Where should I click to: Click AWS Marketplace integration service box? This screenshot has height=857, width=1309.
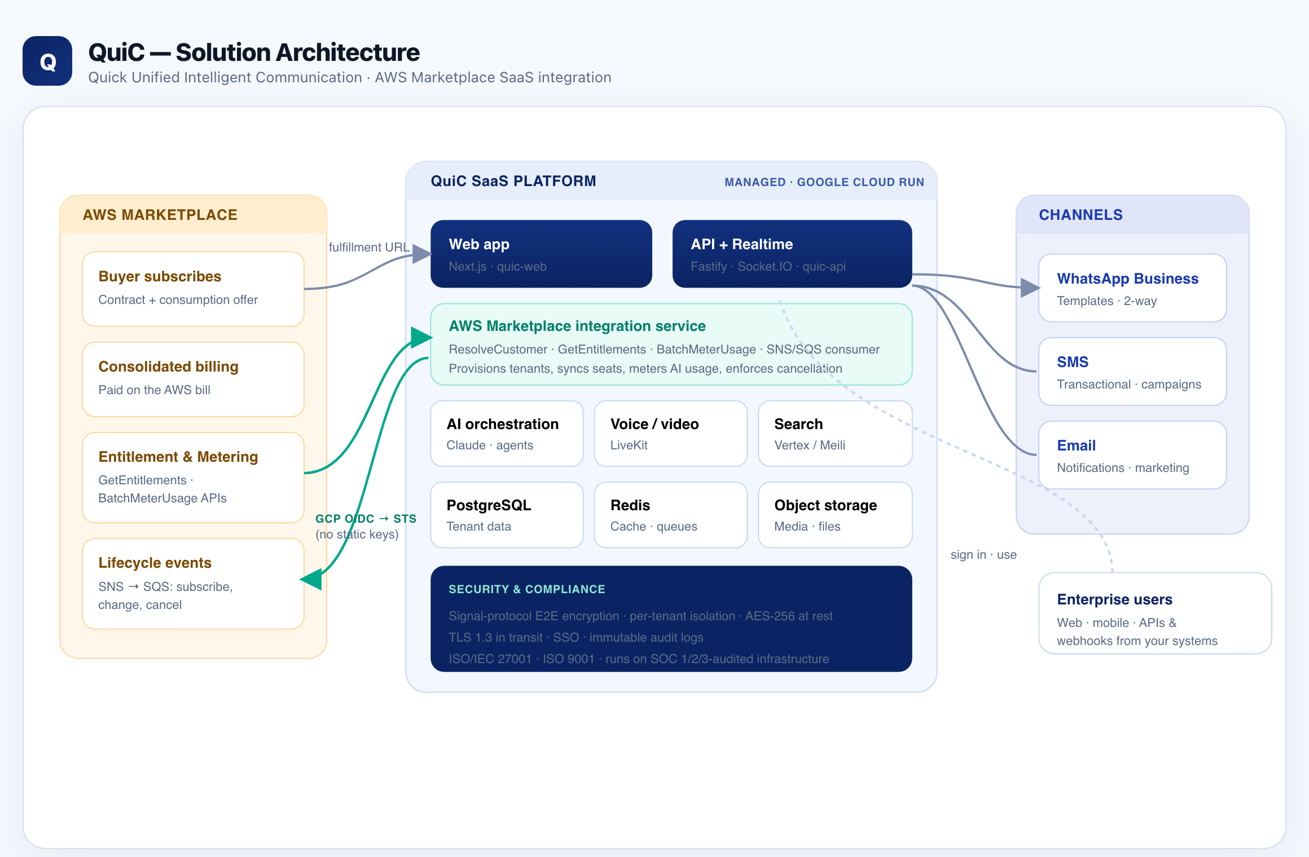click(x=671, y=344)
